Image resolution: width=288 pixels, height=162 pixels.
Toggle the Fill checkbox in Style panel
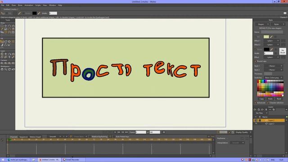click(x=255, y=37)
